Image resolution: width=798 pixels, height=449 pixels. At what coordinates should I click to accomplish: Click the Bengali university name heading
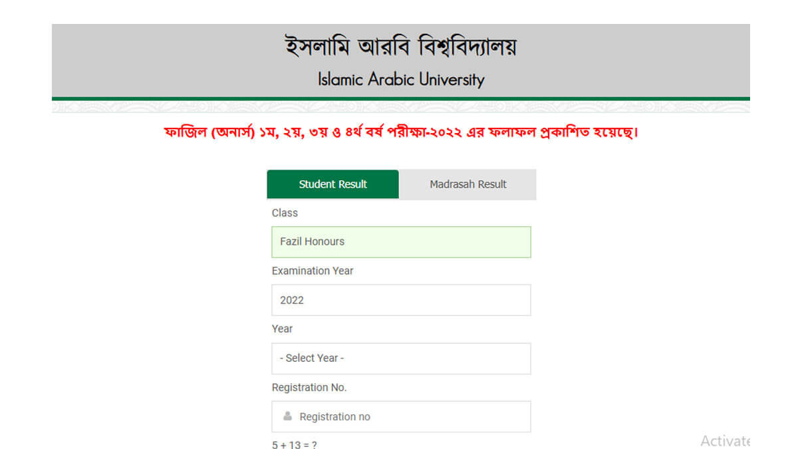(x=401, y=47)
